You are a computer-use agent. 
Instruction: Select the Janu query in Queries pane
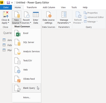(x=7, y=40)
